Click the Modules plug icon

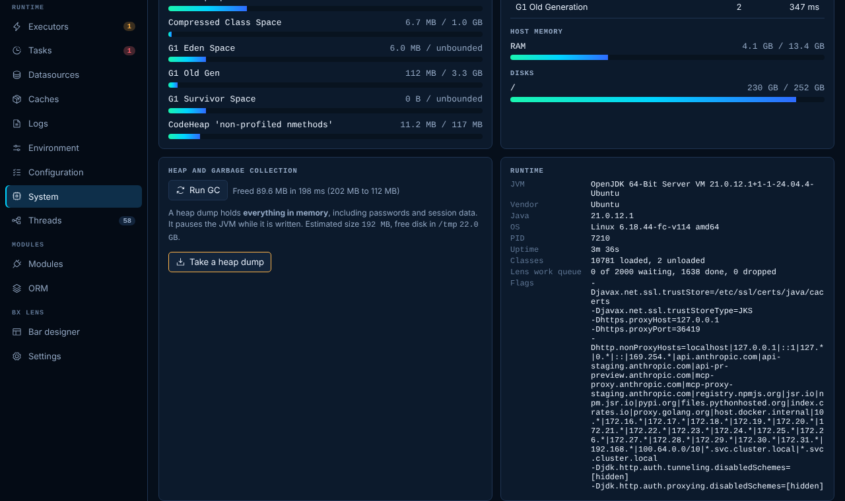coord(17,264)
